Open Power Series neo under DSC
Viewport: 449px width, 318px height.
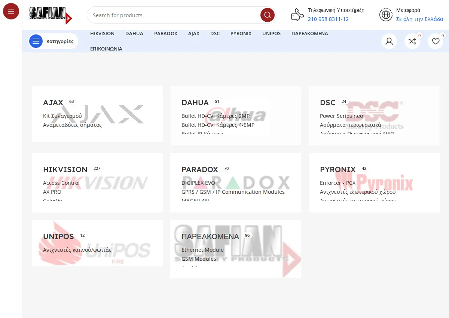[x=342, y=116]
